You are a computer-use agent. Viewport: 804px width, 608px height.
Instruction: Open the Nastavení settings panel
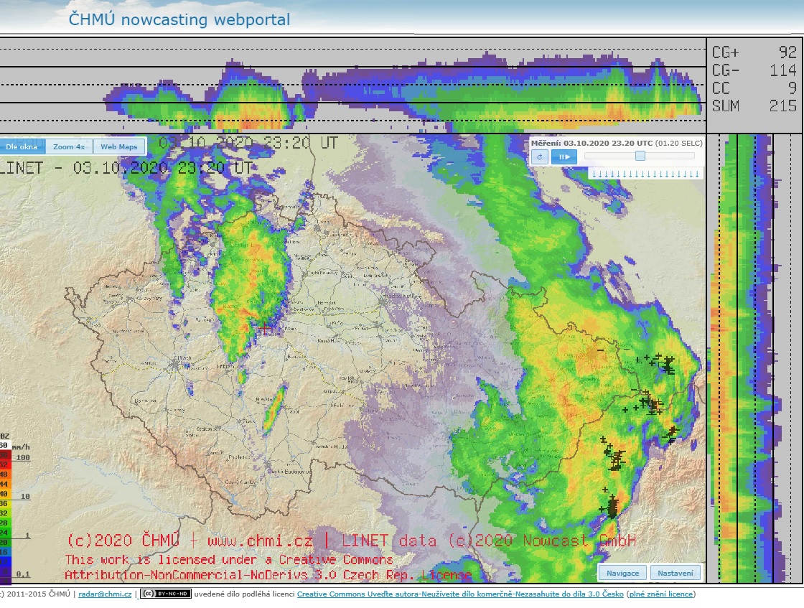(x=675, y=573)
